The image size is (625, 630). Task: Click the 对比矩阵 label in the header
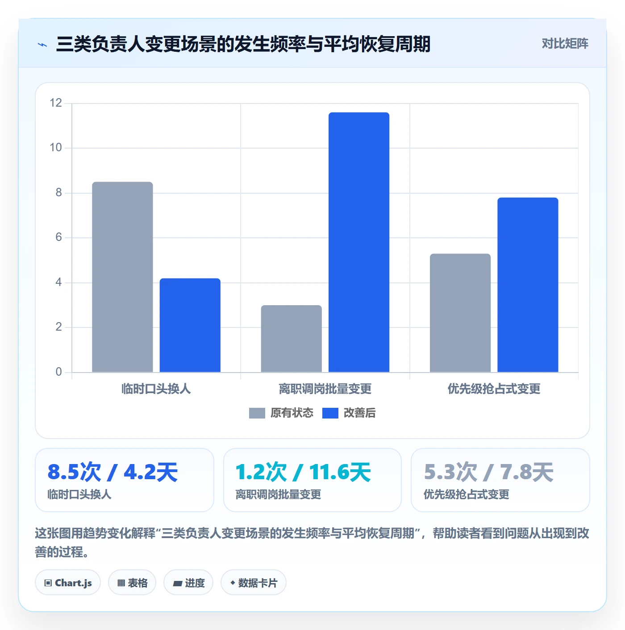(565, 44)
